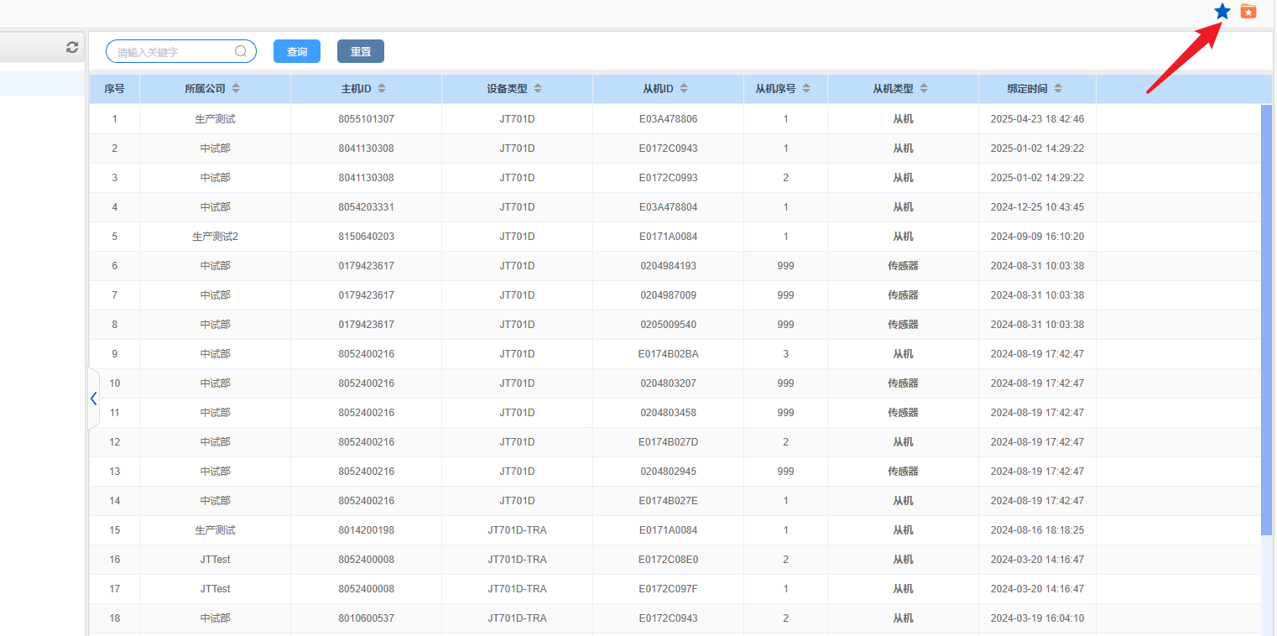Click the 查询 search button
The height and width of the screenshot is (636, 1277).
pyautogui.click(x=297, y=52)
